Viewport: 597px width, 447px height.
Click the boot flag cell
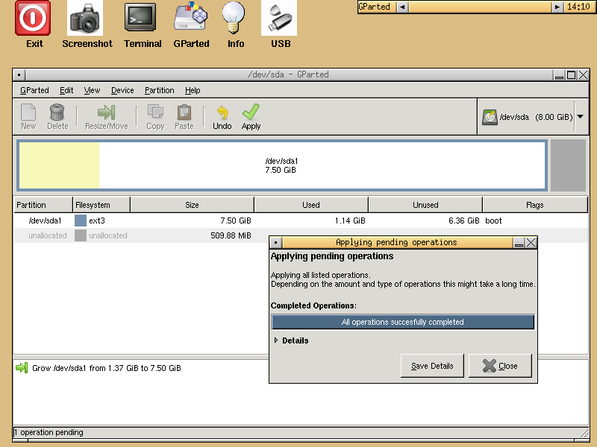coord(493,221)
